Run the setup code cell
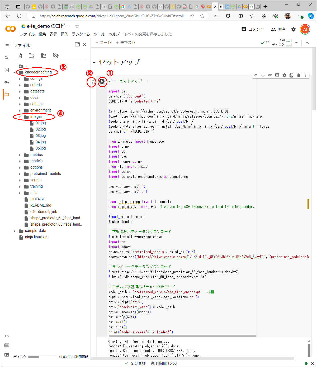The height and width of the screenshot is (368, 317). (102, 81)
